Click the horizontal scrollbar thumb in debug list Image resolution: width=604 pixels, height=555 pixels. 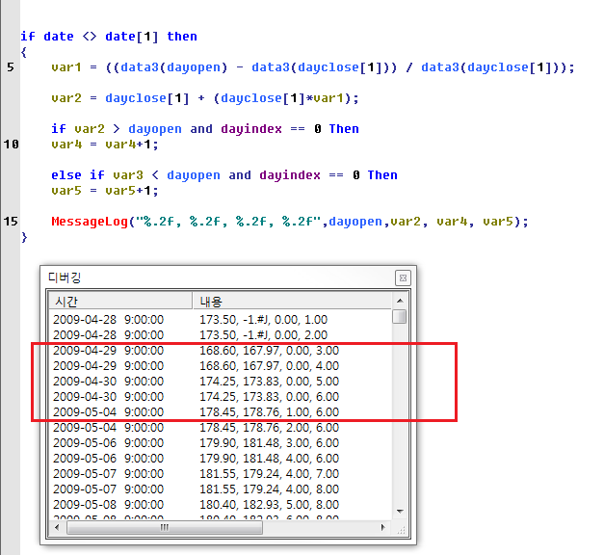(164, 528)
